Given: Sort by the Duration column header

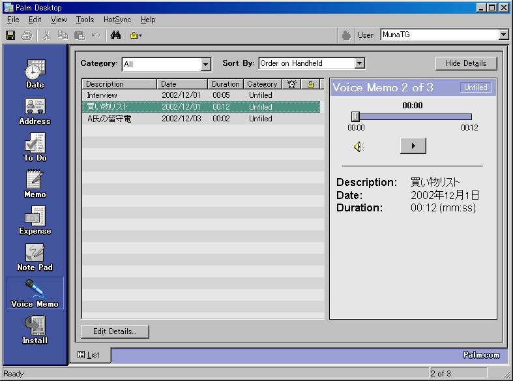Looking at the screenshot, I should point(226,84).
